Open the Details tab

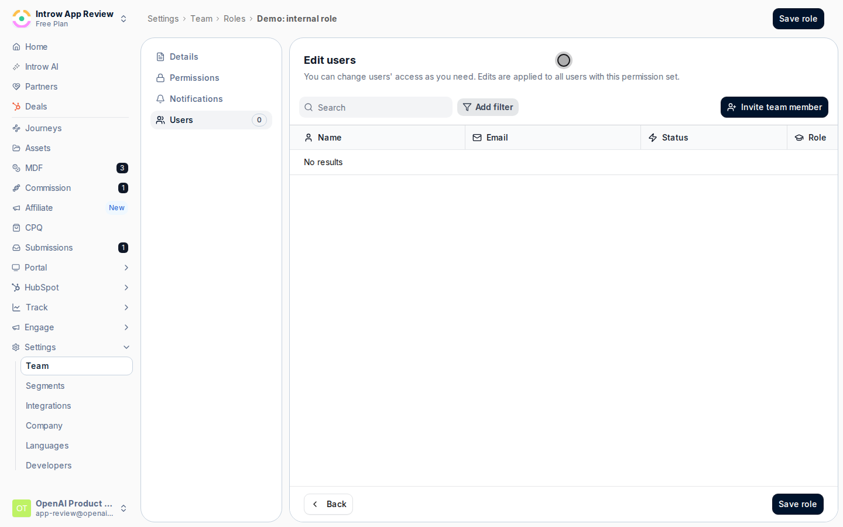coord(211,57)
